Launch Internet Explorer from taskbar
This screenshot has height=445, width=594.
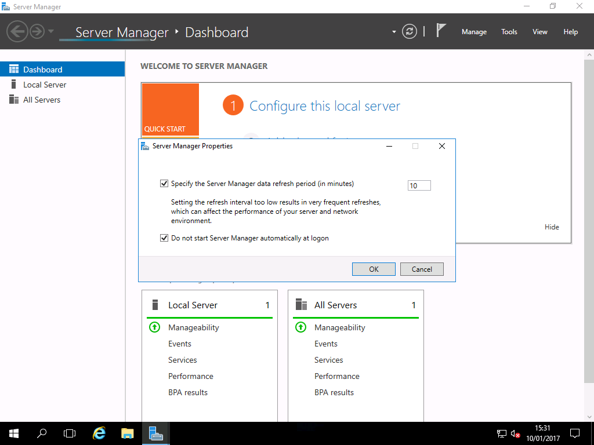point(99,433)
